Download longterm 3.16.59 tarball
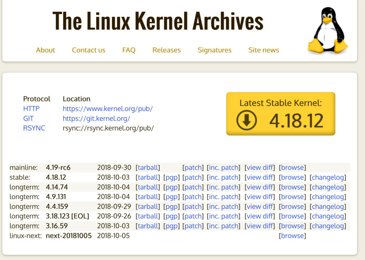Viewport: 365px width, 260px height. 148,226
